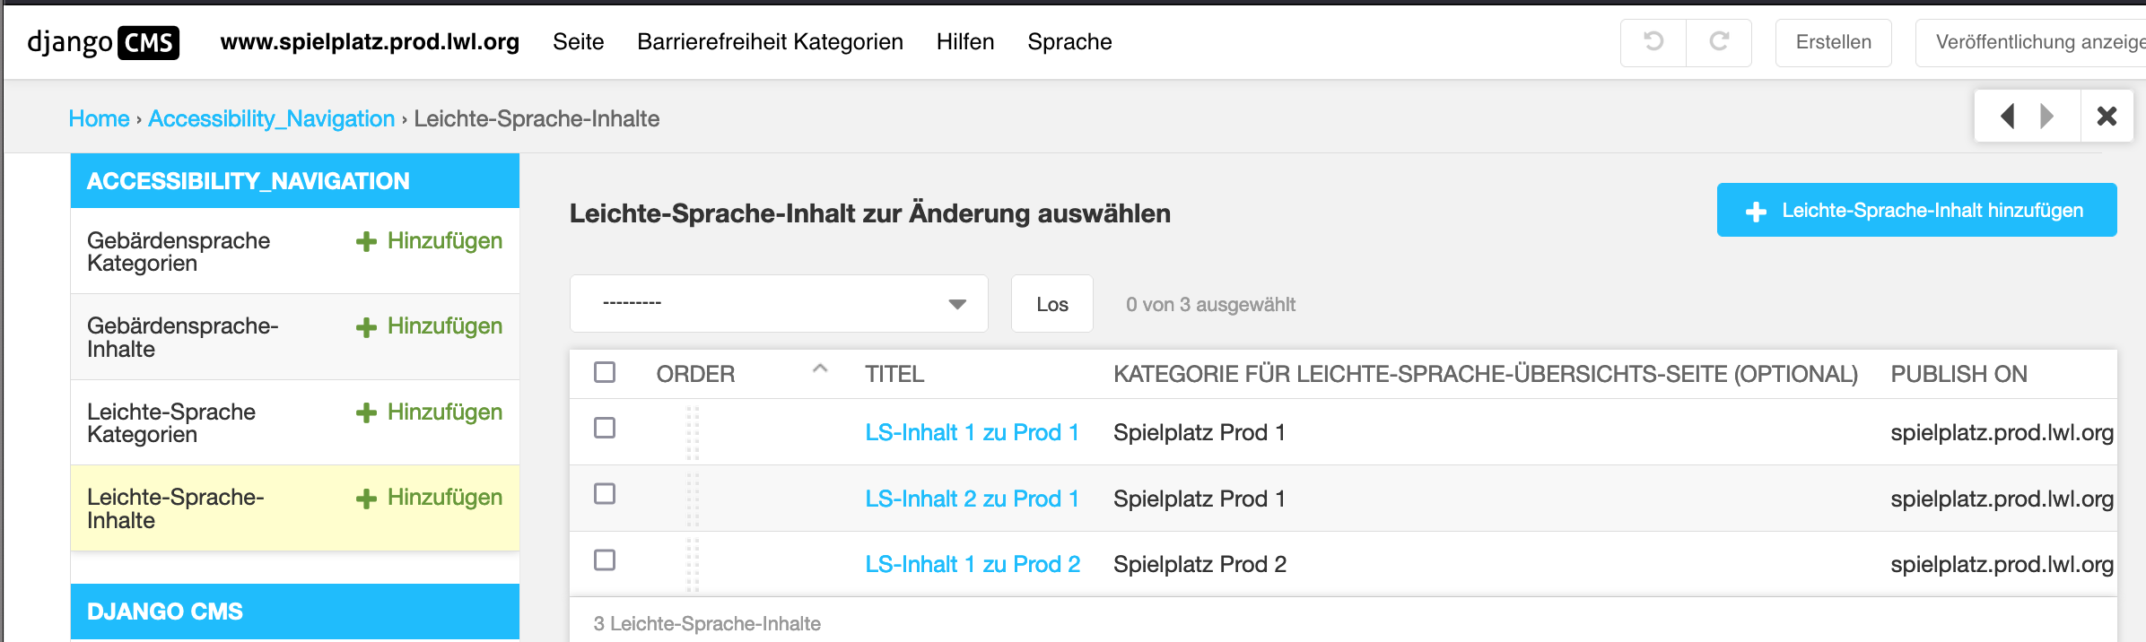
Task: Sort by the ORDER column header
Action: 695,374
